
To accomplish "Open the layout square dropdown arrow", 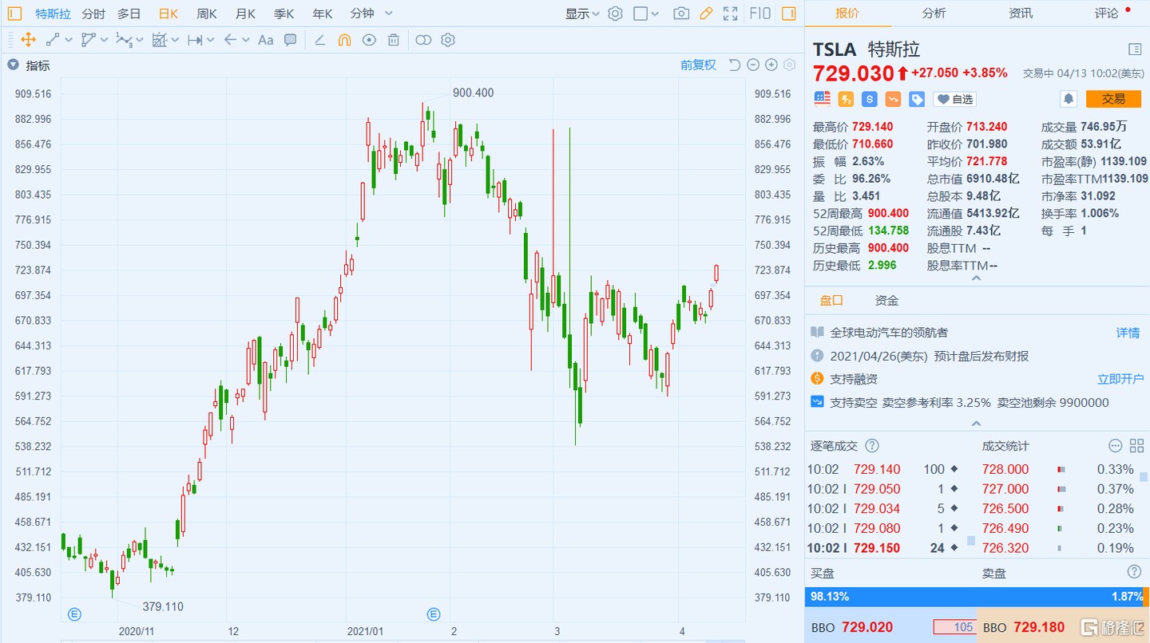I will point(656,14).
